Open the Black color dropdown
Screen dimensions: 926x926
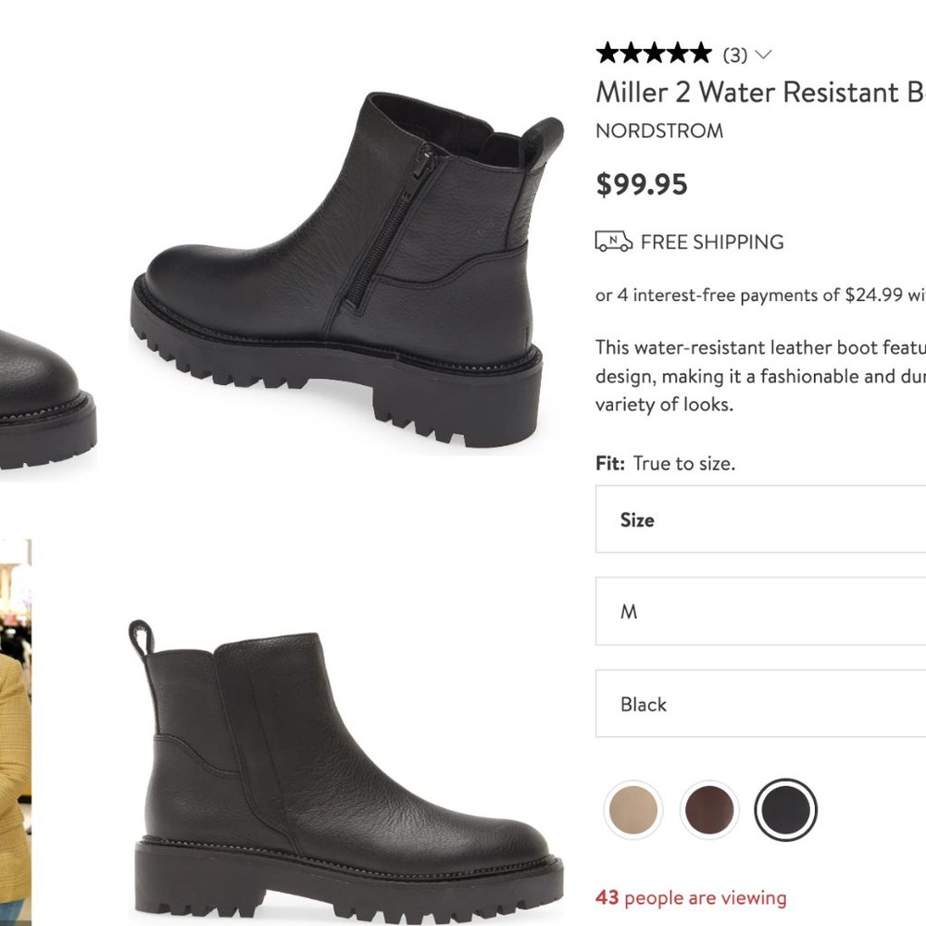pos(759,705)
